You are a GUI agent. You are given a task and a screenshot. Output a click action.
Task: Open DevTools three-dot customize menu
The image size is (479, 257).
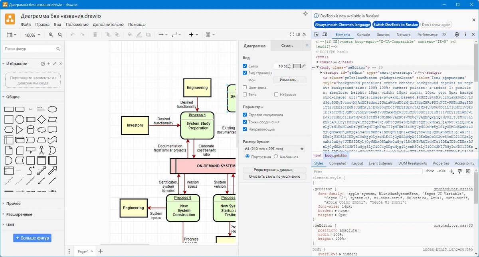pos(465,35)
